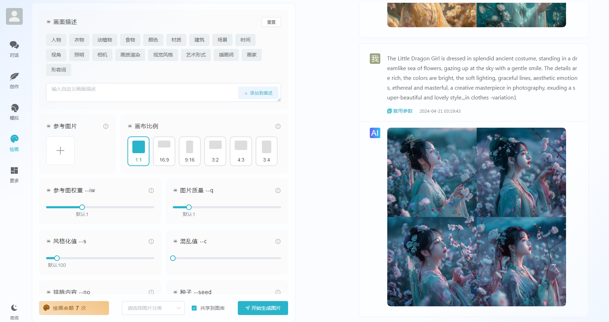Click info icon beside 种子 --seed
The image size is (609, 322).
(x=278, y=292)
